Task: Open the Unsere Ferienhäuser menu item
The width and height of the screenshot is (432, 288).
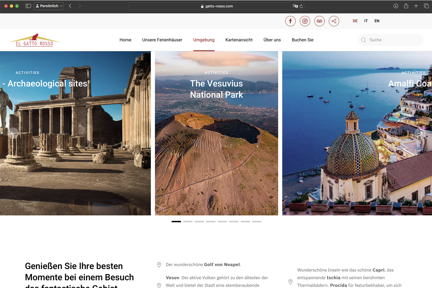Action: [x=162, y=40]
